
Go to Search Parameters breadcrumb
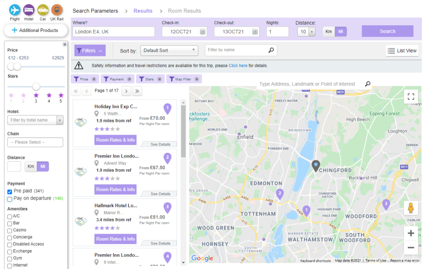96,11
